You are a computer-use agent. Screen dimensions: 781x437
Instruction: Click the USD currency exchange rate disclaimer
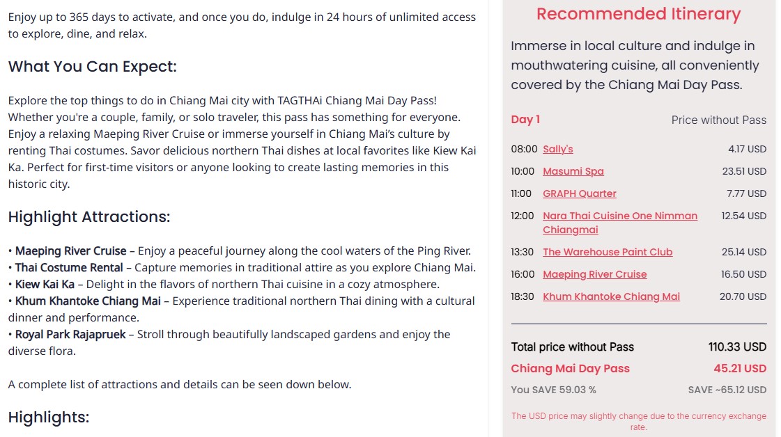639,421
